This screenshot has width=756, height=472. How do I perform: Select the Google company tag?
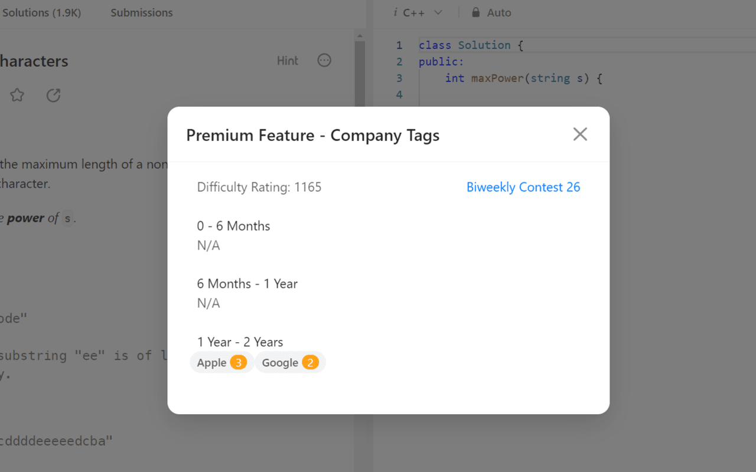pos(280,362)
